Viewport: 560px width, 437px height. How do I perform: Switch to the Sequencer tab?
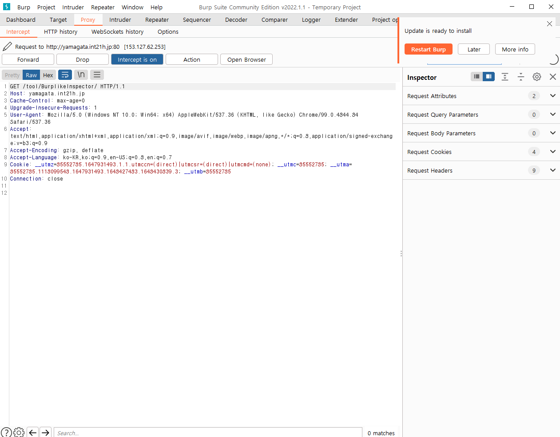click(x=197, y=20)
